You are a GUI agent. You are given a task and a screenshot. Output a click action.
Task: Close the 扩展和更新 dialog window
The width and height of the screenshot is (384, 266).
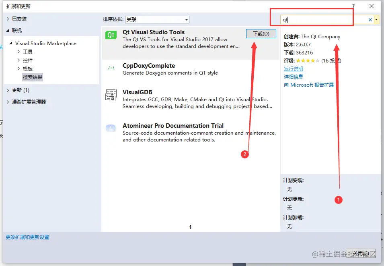pyautogui.click(x=371, y=6)
